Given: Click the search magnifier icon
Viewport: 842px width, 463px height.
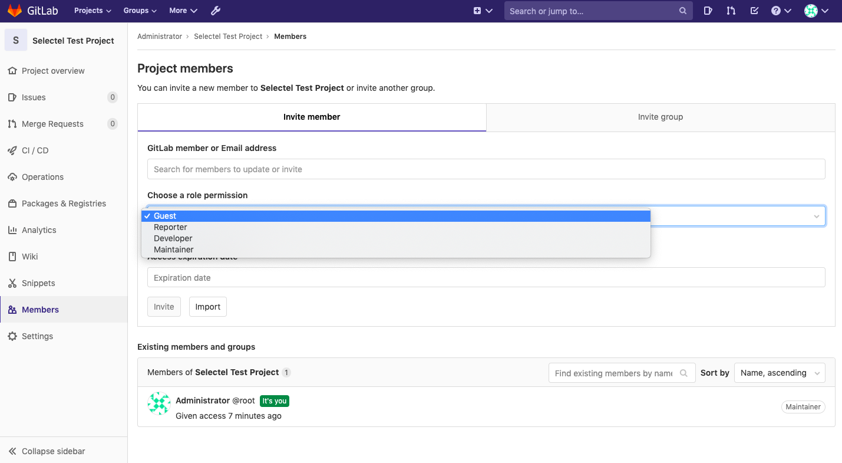Looking at the screenshot, I should (683, 11).
